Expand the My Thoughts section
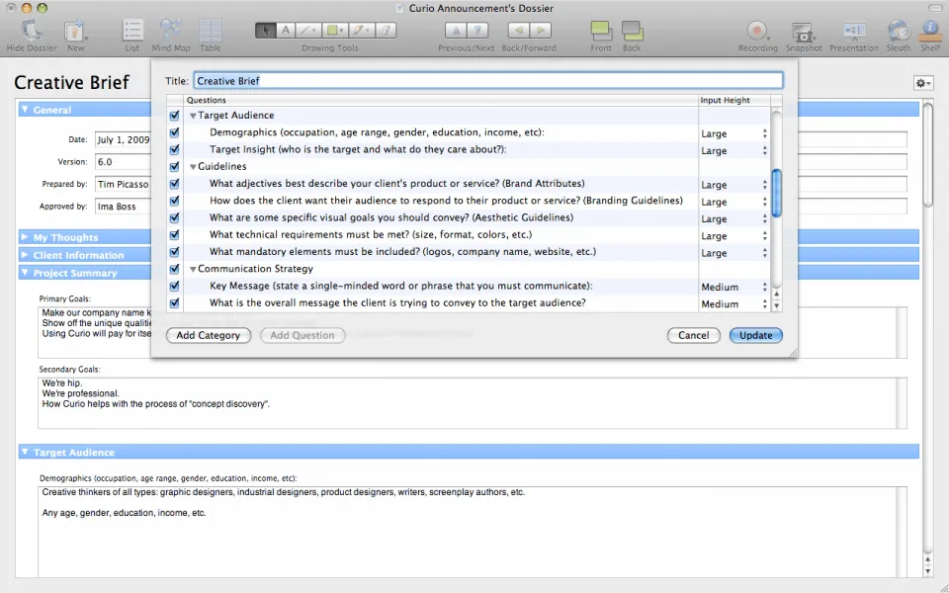Image resolution: width=949 pixels, height=593 pixels. tap(25, 237)
